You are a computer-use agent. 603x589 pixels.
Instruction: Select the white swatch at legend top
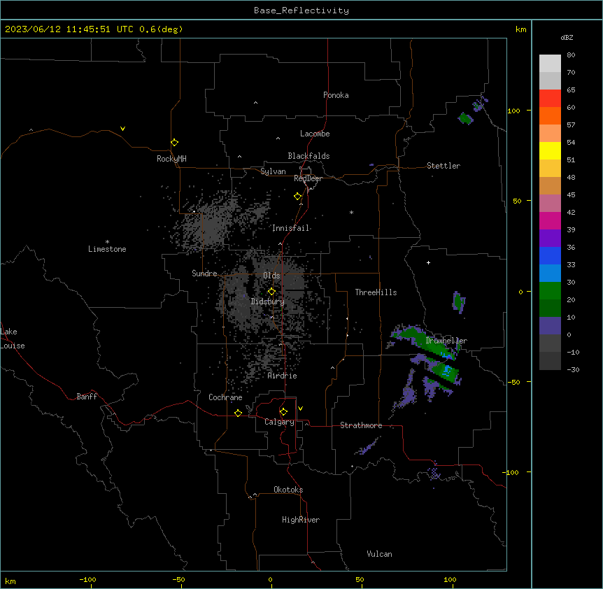click(550, 63)
